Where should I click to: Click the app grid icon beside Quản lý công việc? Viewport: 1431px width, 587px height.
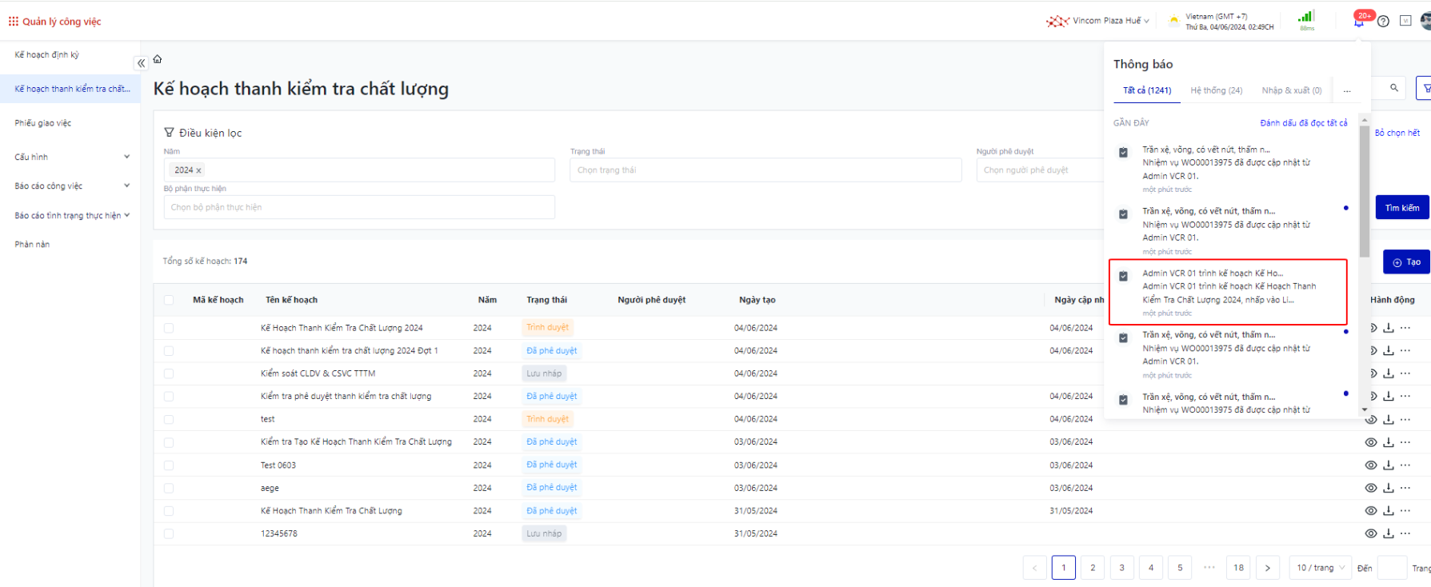pyautogui.click(x=13, y=22)
